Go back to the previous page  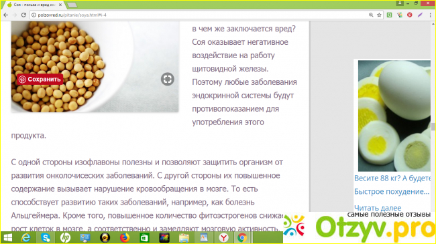tap(6, 15)
